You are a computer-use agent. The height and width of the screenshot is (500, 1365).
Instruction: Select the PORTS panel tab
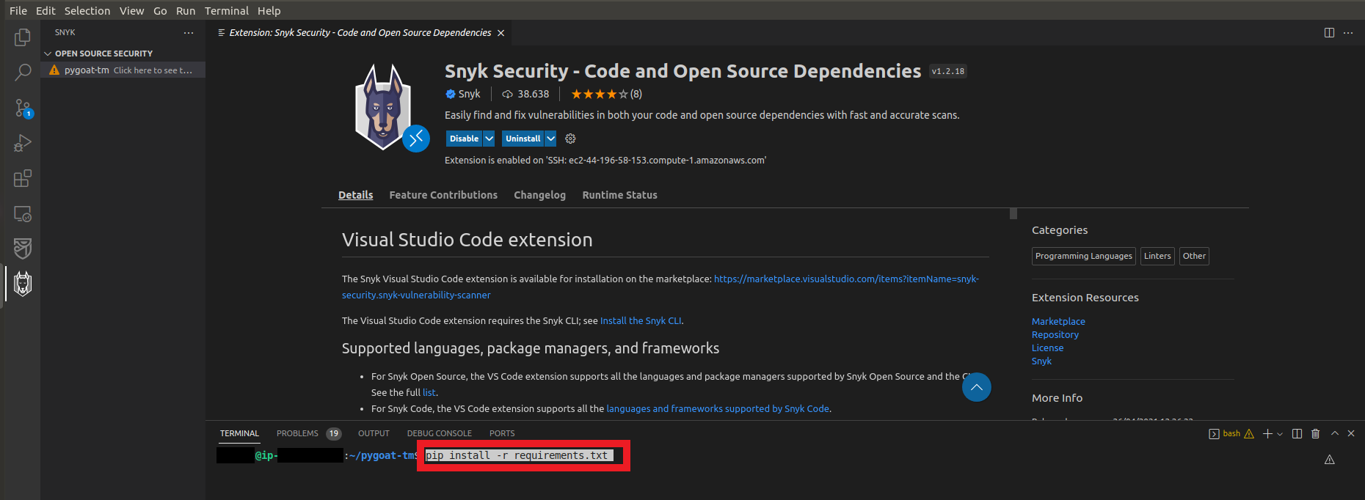(502, 433)
